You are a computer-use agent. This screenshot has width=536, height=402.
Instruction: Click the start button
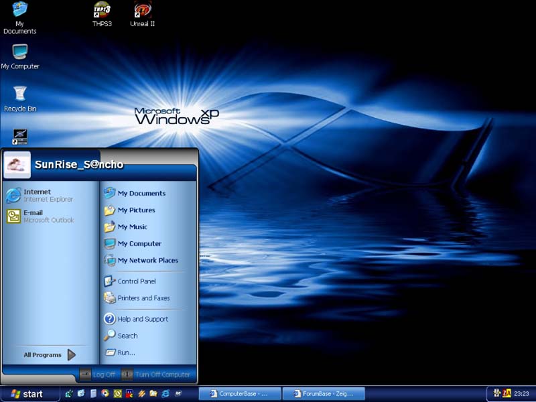pos(28,394)
